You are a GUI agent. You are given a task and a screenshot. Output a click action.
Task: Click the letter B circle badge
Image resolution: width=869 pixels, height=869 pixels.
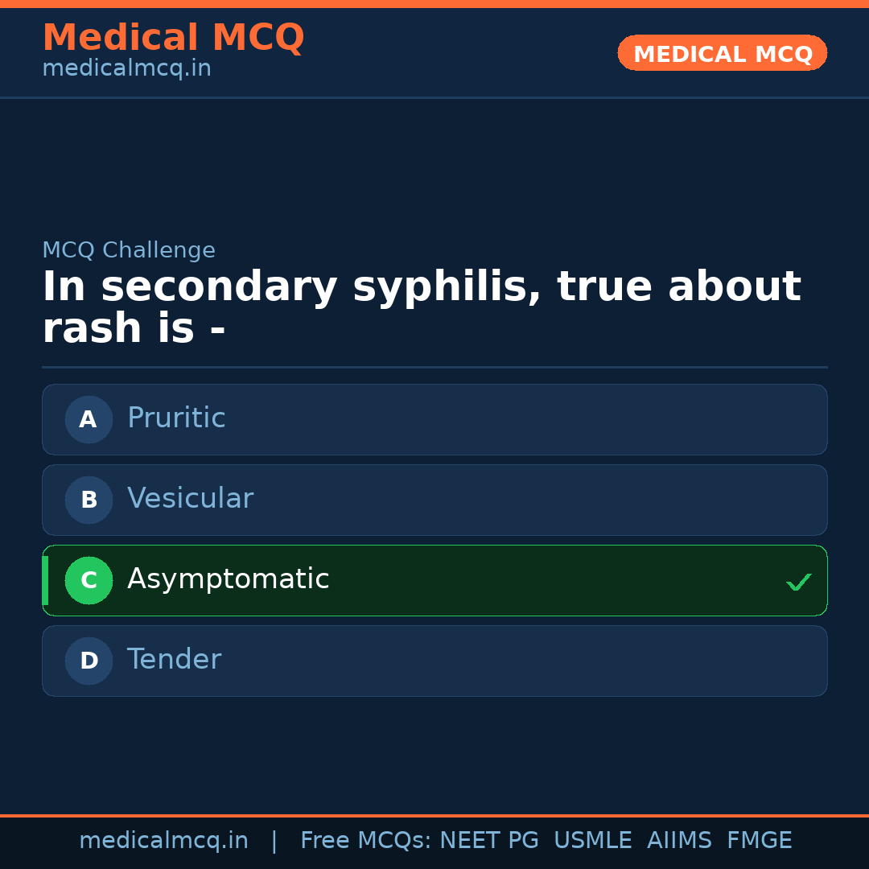[89, 500]
